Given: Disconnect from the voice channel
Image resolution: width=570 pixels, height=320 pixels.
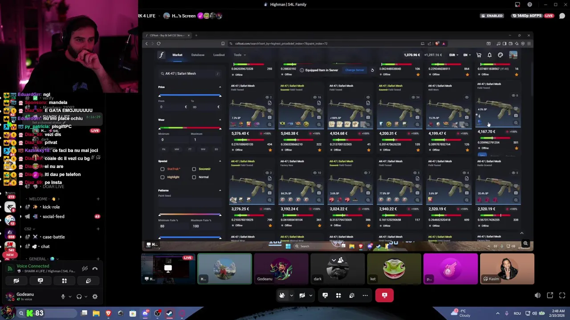Looking at the screenshot, I should (95, 268).
